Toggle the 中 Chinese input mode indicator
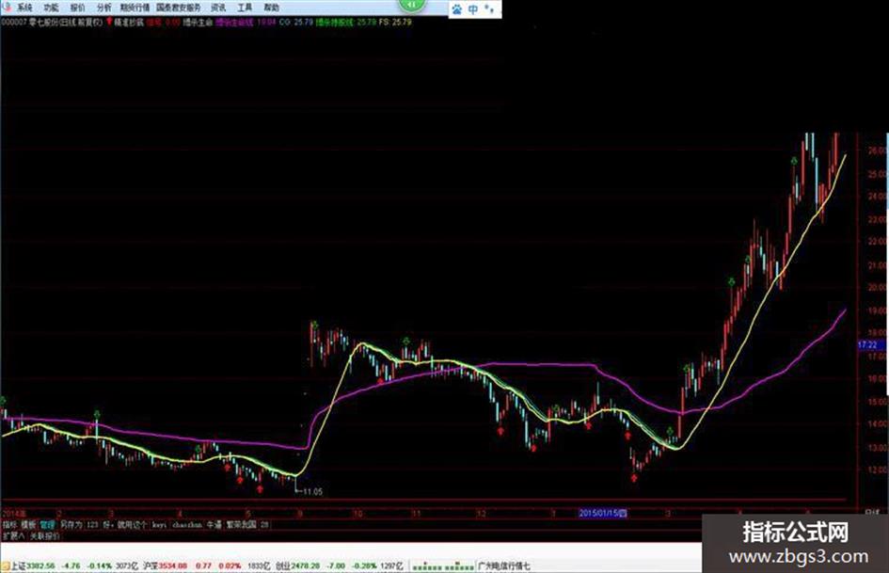This screenshot has height=573, width=889. click(473, 9)
